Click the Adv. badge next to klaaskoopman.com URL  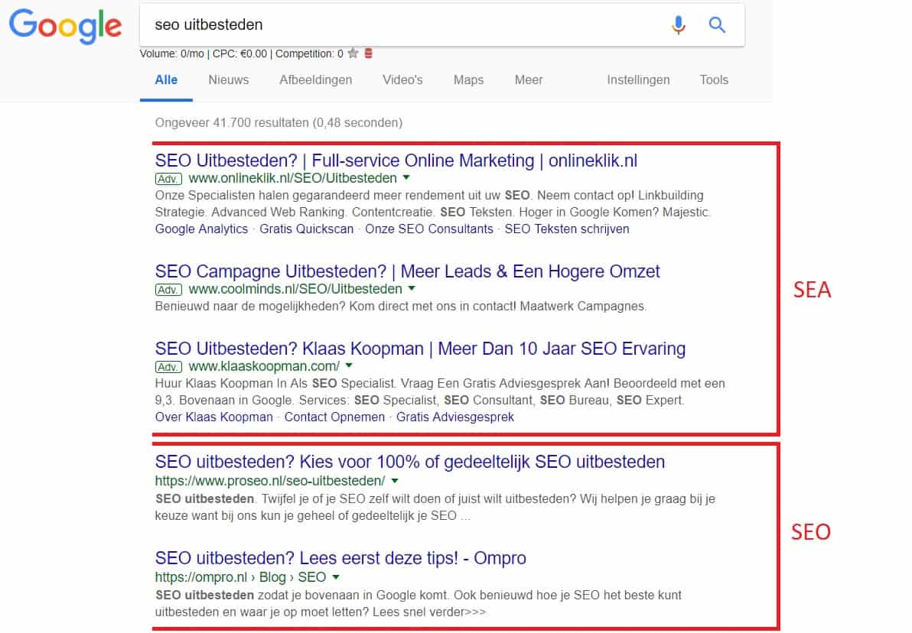click(x=168, y=367)
